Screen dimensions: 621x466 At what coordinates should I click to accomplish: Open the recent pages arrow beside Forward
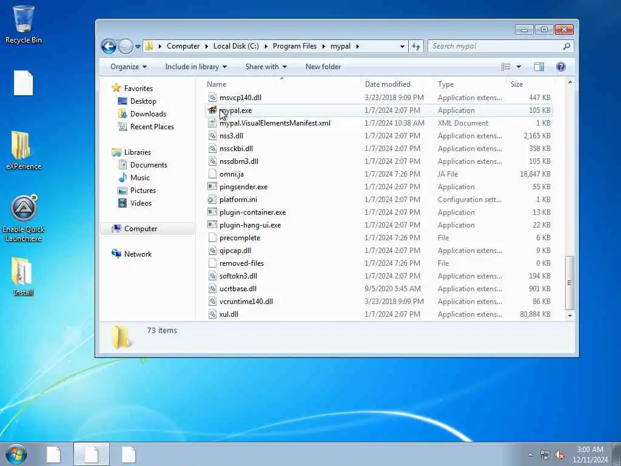[x=138, y=46]
